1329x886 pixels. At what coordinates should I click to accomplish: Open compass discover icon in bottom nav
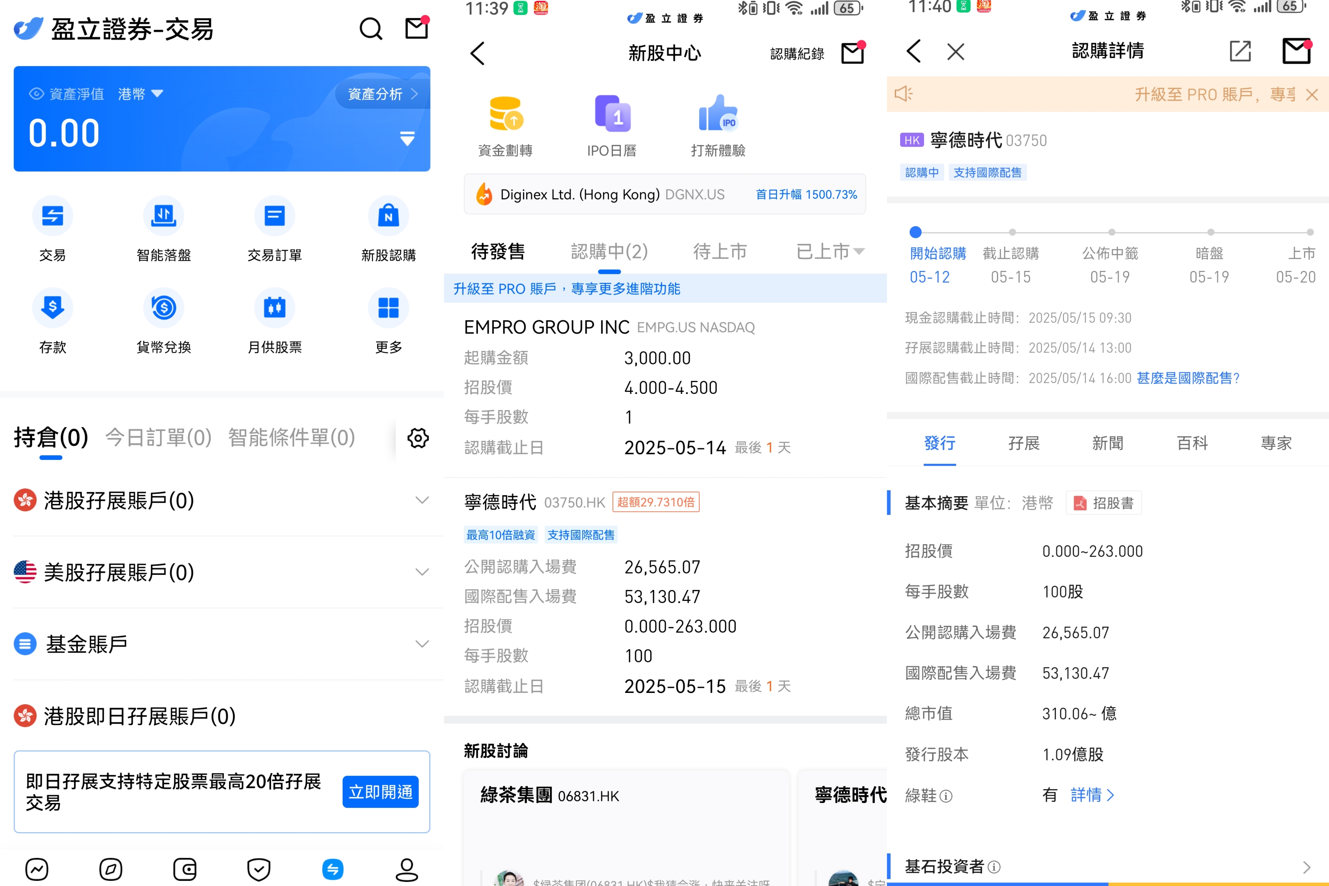tap(111, 869)
